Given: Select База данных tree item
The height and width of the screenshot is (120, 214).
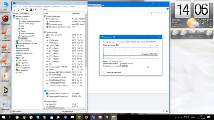Looking at the screenshot, I should coord(23,70).
